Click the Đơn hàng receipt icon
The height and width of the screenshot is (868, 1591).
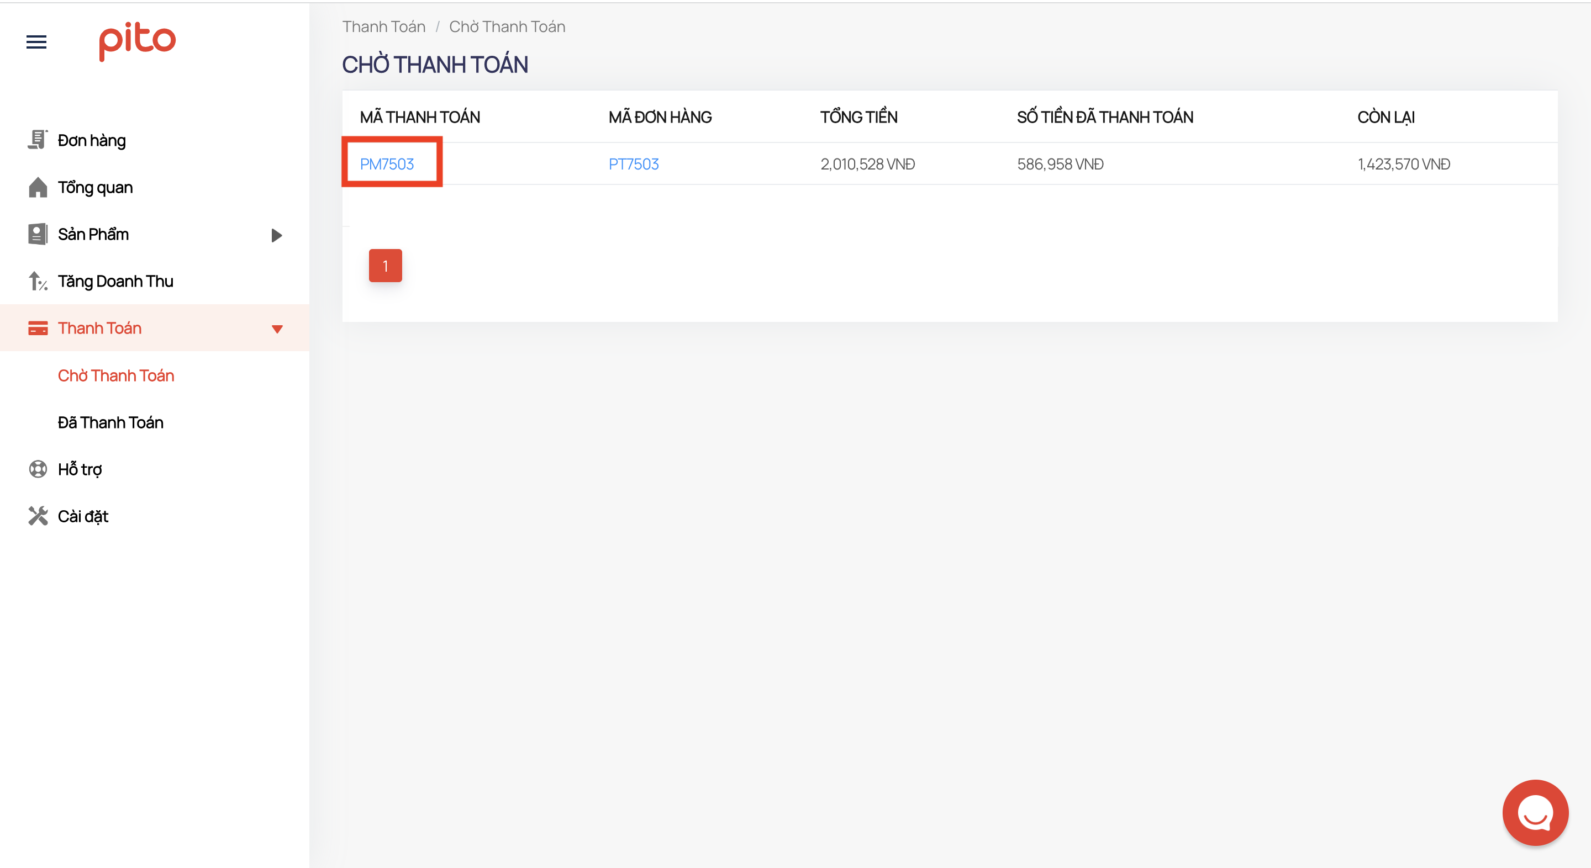coord(38,140)
